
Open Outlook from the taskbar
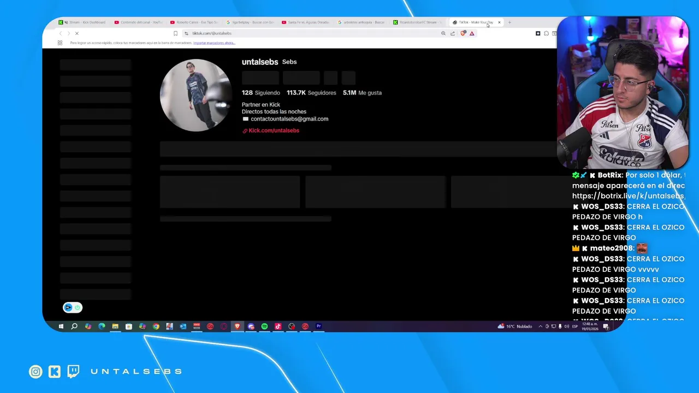coord(183,326)
